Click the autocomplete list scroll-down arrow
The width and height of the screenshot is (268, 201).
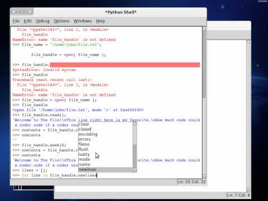coord(135,170)
